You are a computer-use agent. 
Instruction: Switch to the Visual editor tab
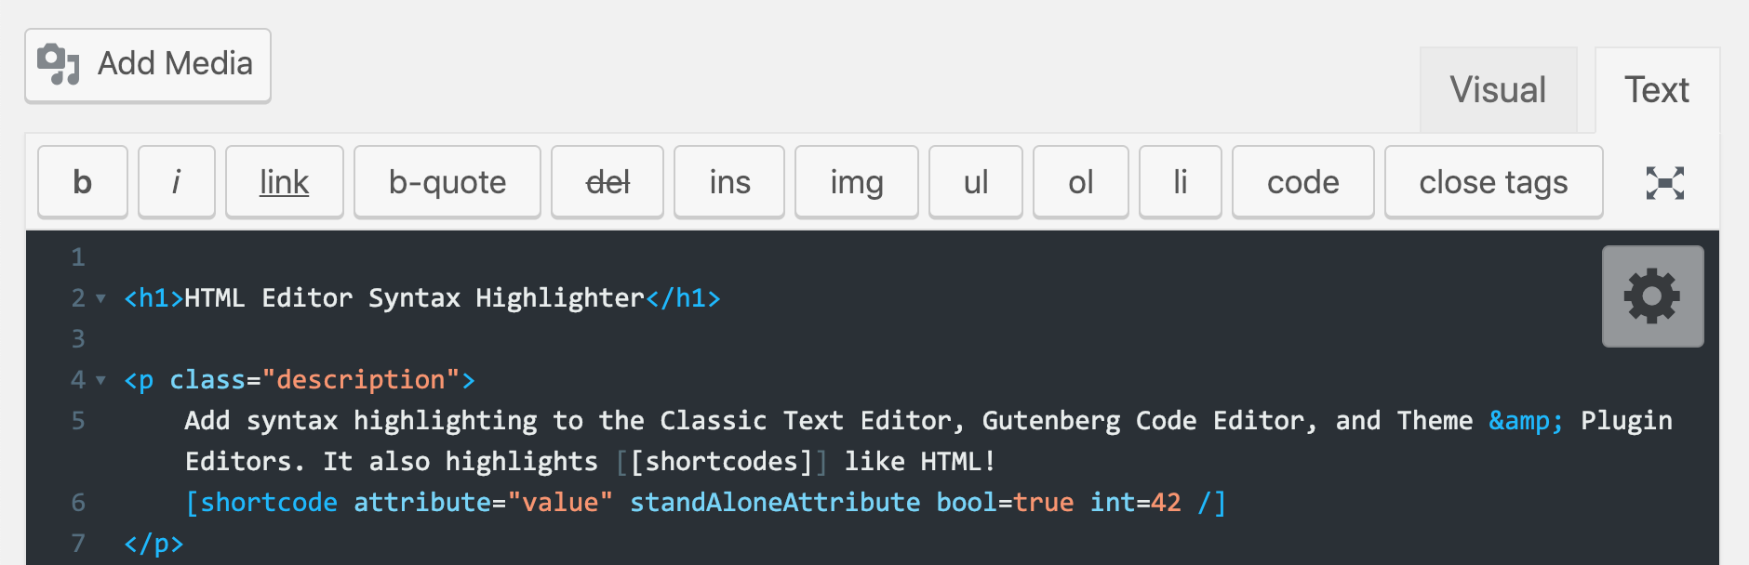click(x=1498, y=90)
